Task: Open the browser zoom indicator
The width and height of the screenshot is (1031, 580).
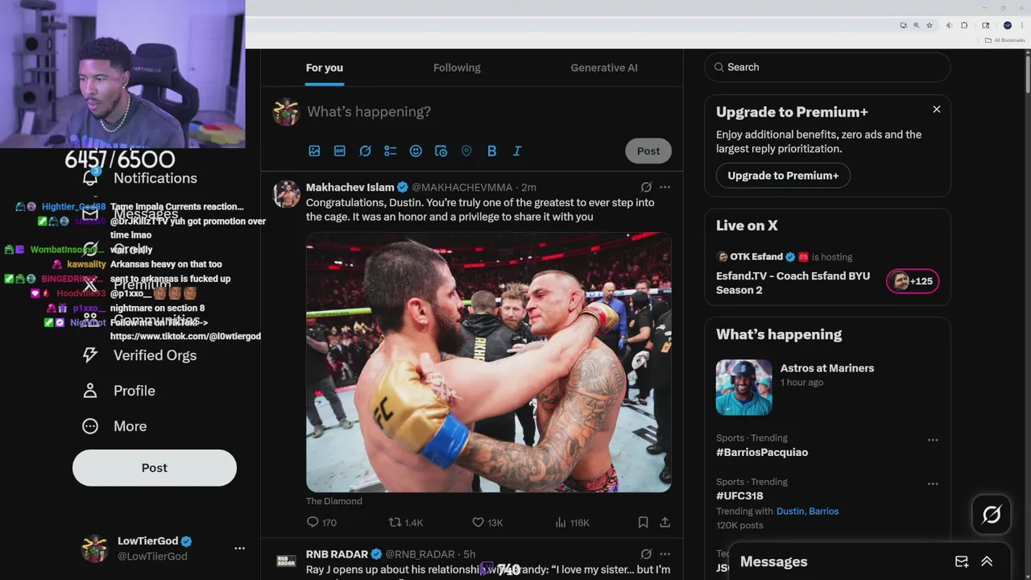Action: point(916,26)
